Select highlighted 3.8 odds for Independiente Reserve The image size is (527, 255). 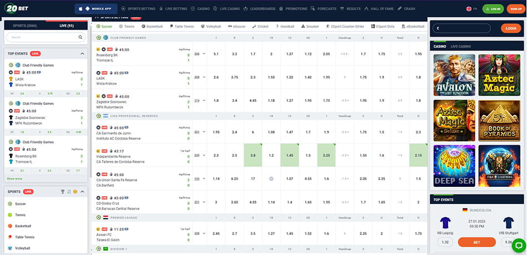click(253, 155)
